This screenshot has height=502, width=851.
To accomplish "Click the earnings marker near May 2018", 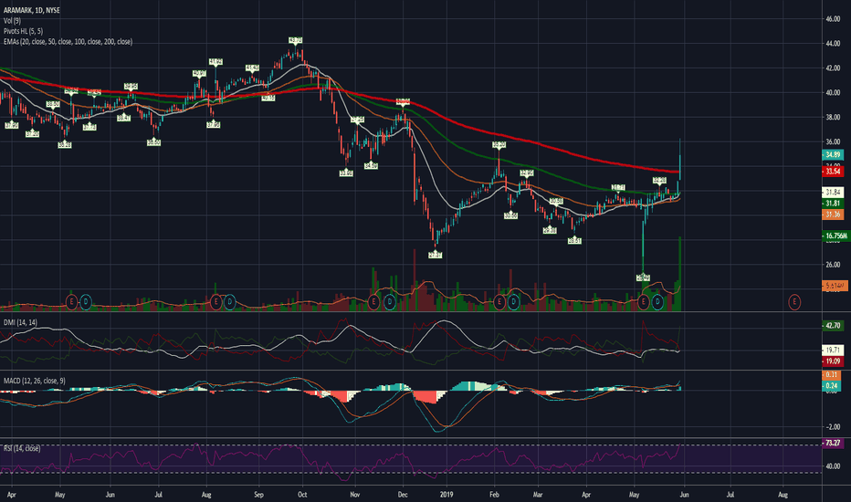I will (x=71, y=302).
